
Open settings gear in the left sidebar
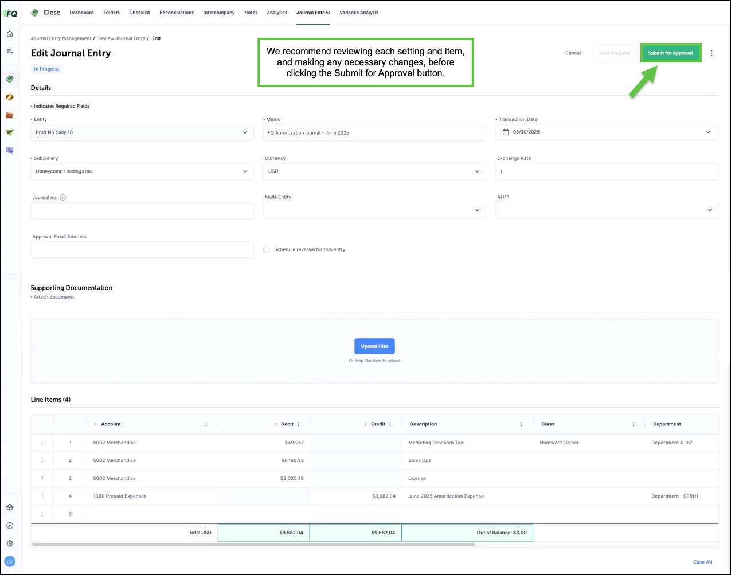[x=10, y=543]
